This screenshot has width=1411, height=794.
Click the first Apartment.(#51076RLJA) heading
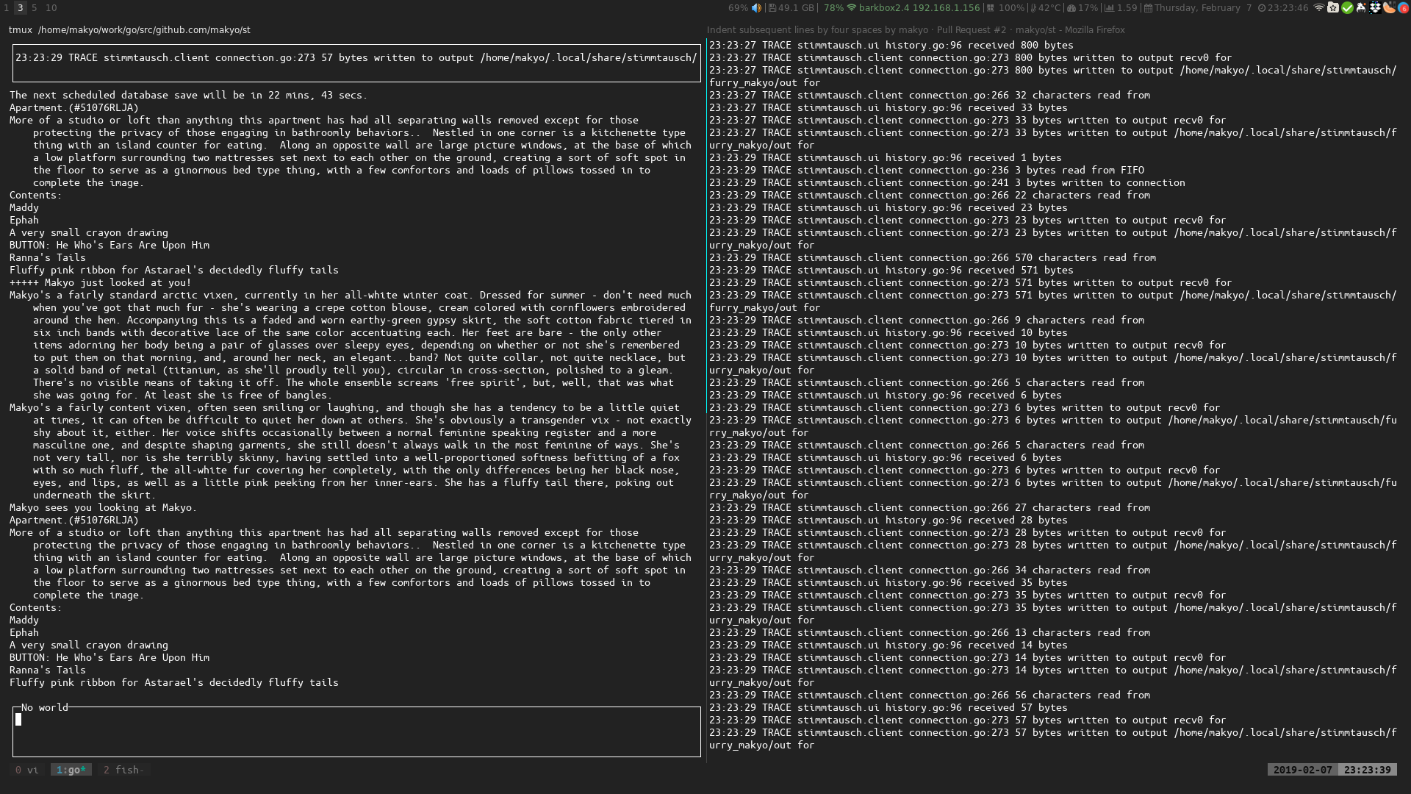pos(74,107)
